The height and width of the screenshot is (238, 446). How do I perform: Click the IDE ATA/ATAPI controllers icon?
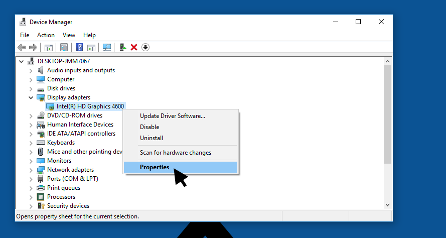coord(41,134)
